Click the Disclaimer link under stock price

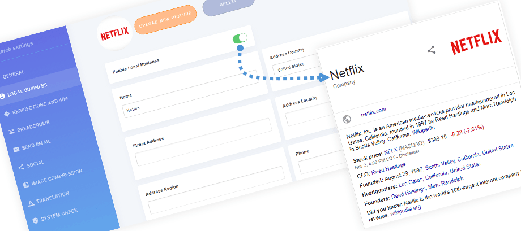coord(411,154)
